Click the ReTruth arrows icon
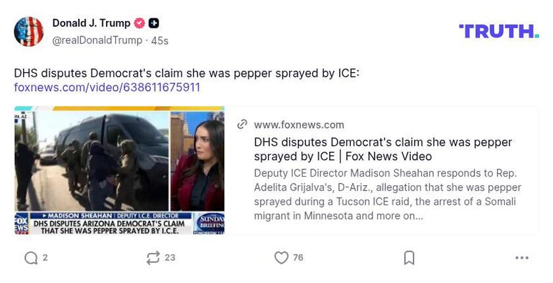This screenshot has width=553, height=283. click(x=153, y=258)
